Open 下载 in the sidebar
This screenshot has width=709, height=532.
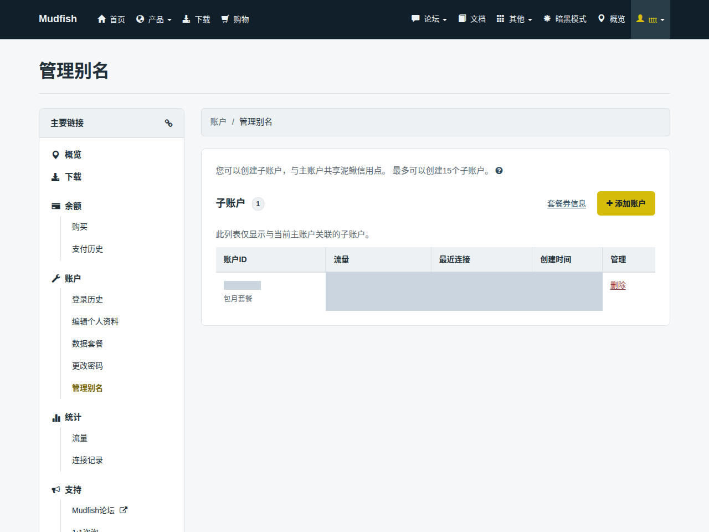point(66,177)
